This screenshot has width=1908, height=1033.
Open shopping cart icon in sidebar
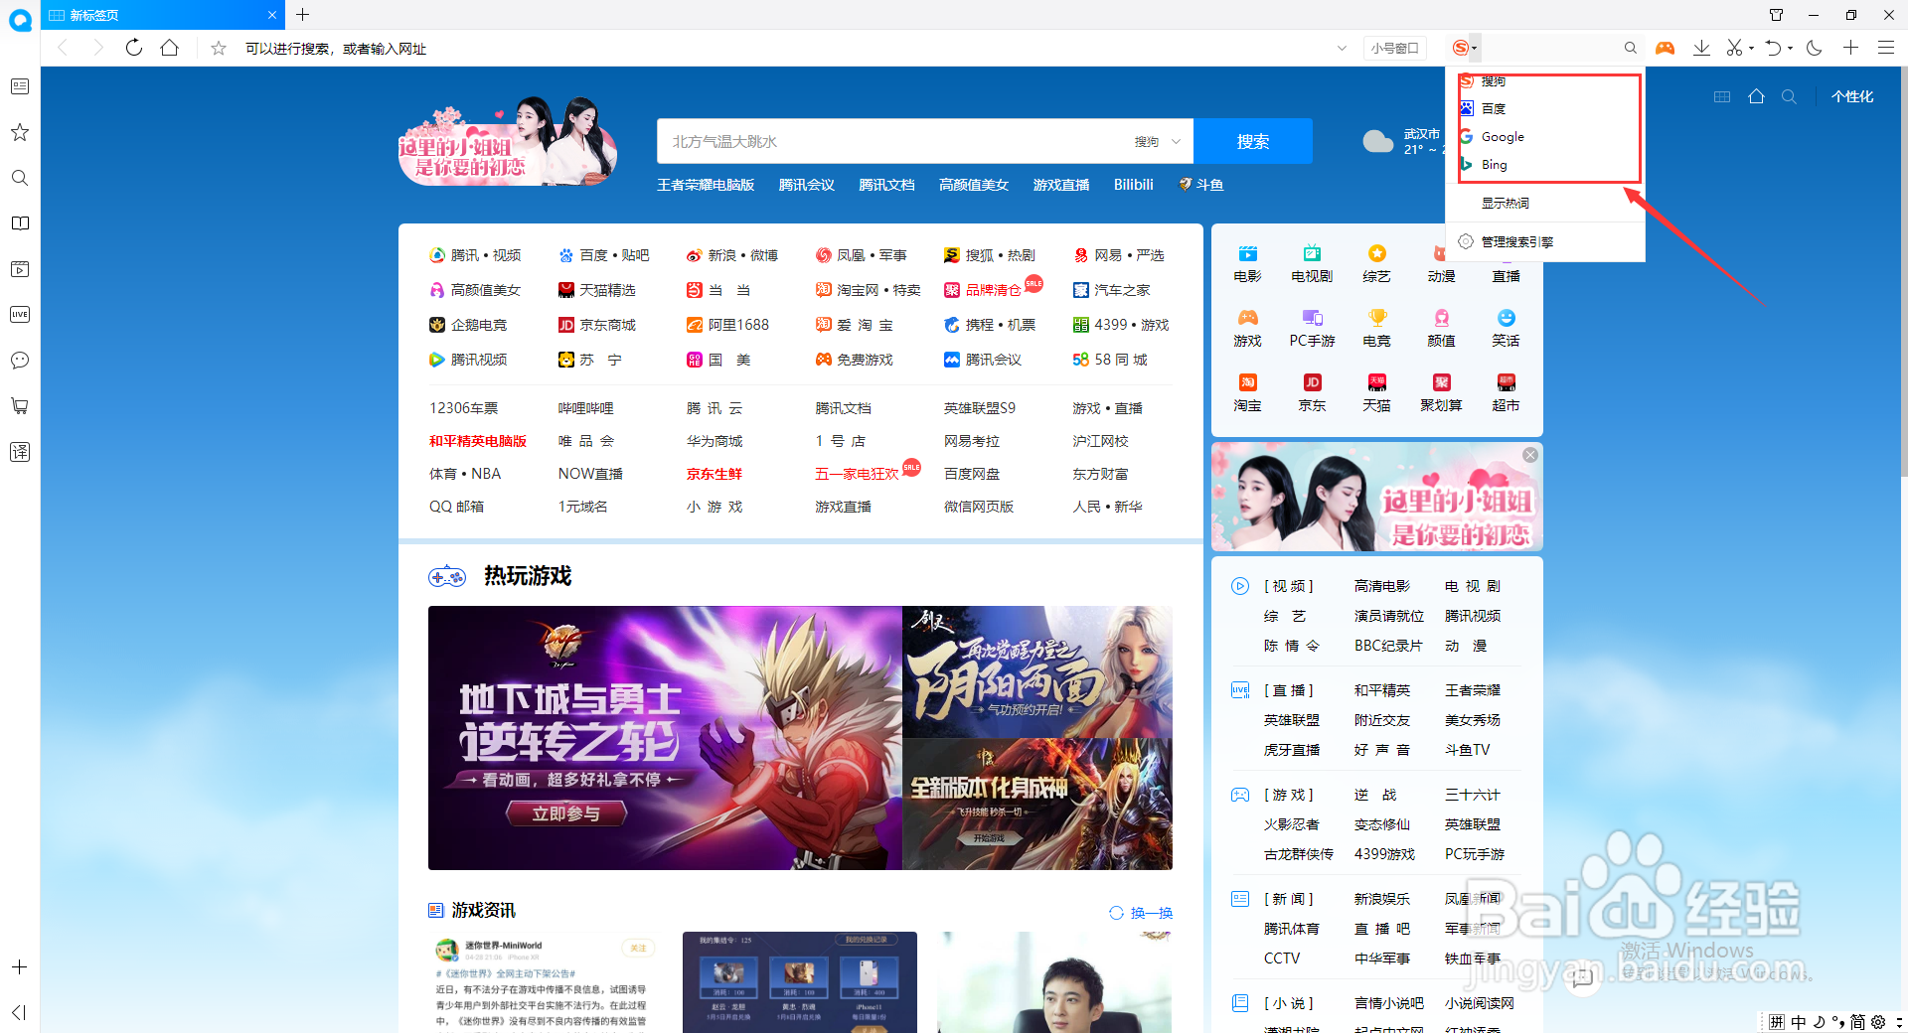tap(20, 406)
